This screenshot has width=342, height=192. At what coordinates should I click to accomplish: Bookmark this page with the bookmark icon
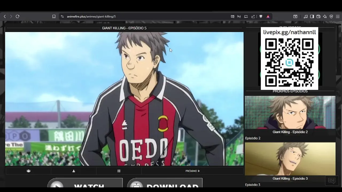point(54,17)
